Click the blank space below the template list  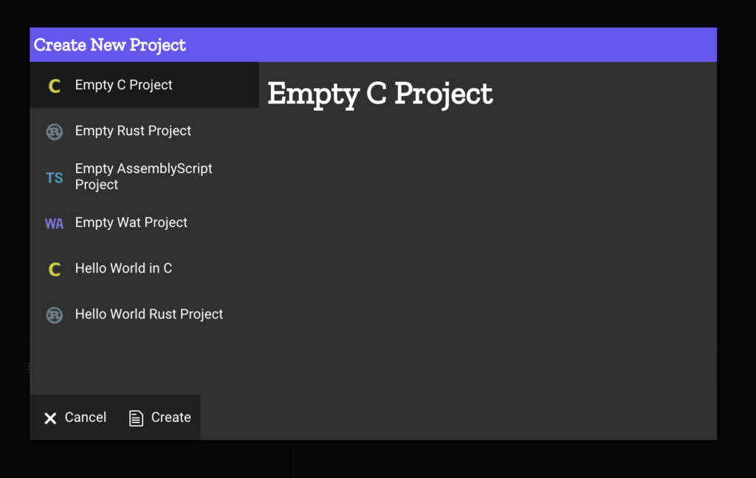point(144,365)
